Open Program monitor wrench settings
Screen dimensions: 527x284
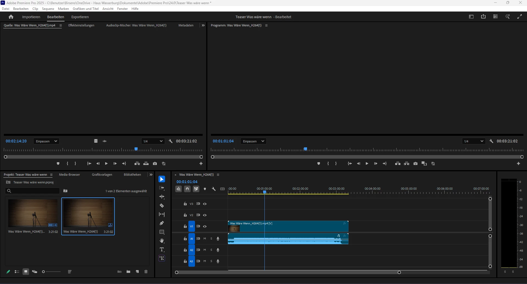coord(491,141)
